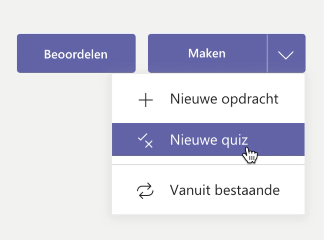Click the divider line above Vanuit bestaande
This screenshot has width=324, height=240.
click(x=208, y=165)
